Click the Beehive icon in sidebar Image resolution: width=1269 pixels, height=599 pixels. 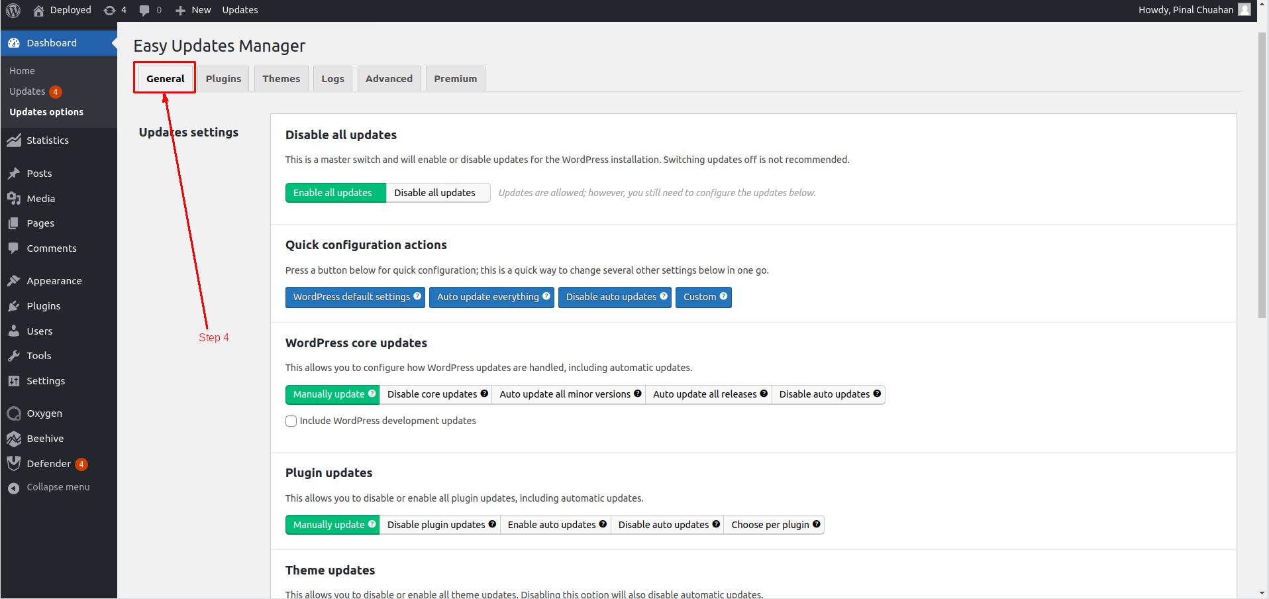[x=14, y=439]
